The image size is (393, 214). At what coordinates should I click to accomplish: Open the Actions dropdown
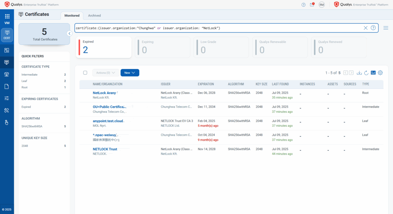(x=105, y=73)
